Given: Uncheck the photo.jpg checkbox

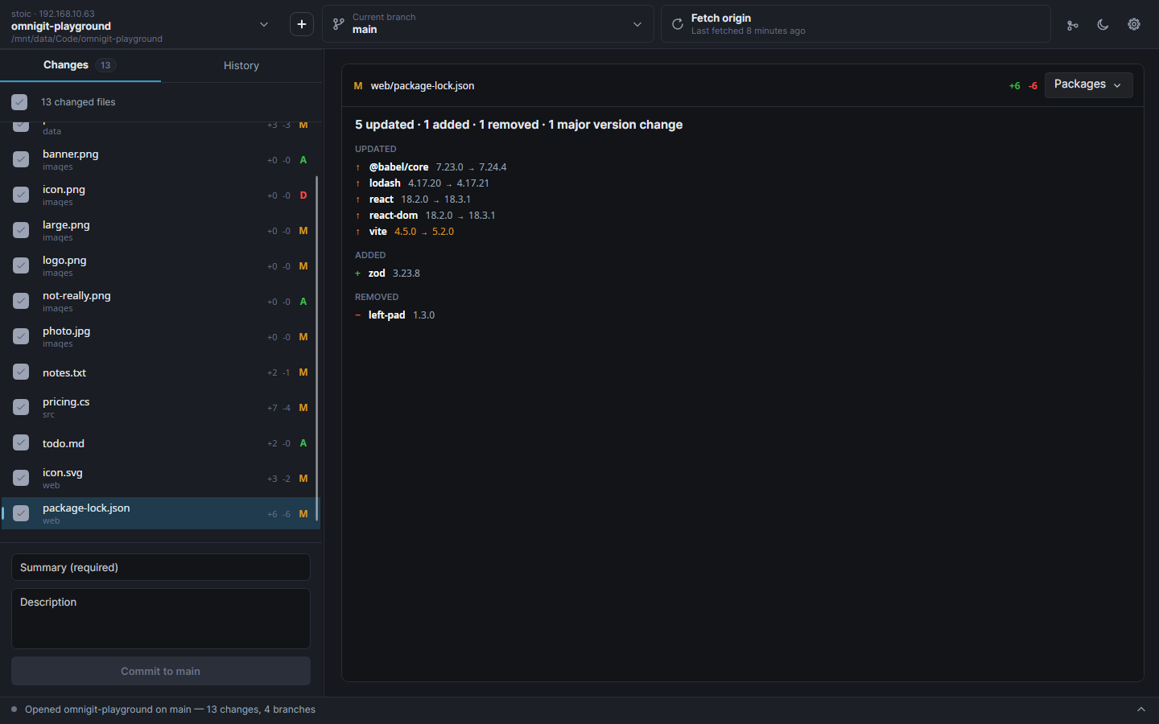Looking at the screenshot, I should coord(21,336).
